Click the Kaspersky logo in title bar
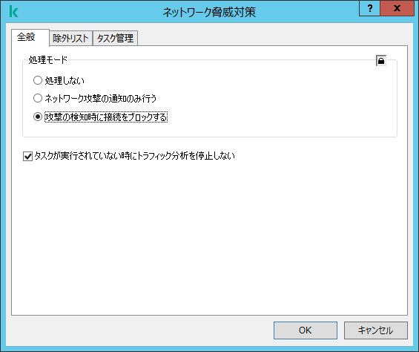The image size is (419, 352). (13, 11)
